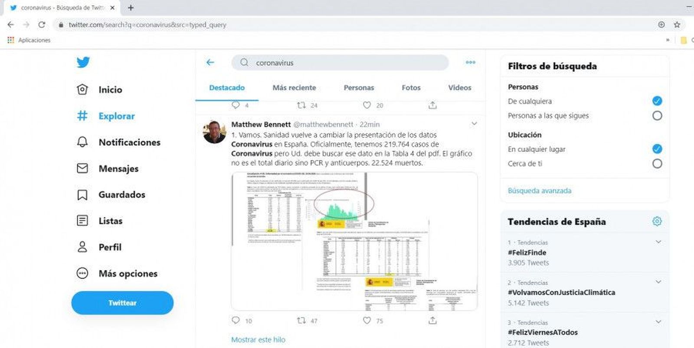This screenshot has width=694, height=348.
Task: Switch to Destacado tab
Action: pos(227,87)
